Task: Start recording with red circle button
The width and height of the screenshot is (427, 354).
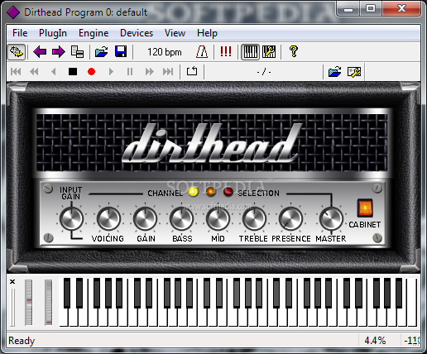Action: (x=91, y=72)
